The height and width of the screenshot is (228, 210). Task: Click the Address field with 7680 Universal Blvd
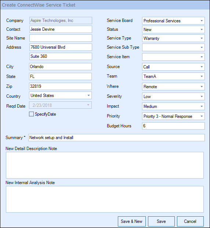(x=61, y=47)
